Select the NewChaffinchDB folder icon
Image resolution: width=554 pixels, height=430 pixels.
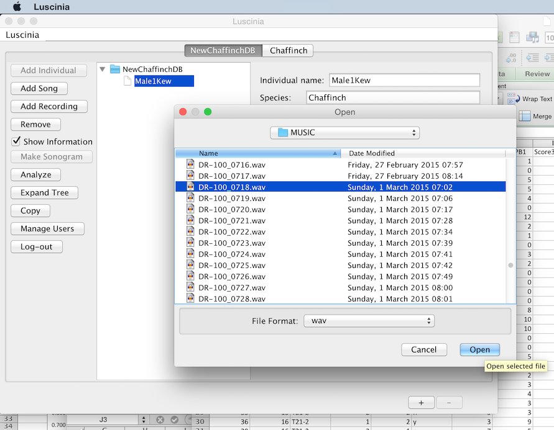[115, 69]
